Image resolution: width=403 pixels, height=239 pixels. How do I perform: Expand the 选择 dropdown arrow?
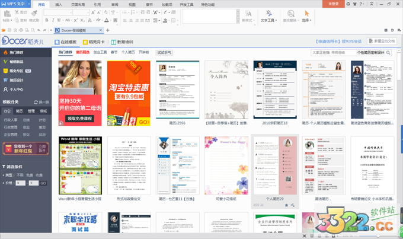[311, 20]
